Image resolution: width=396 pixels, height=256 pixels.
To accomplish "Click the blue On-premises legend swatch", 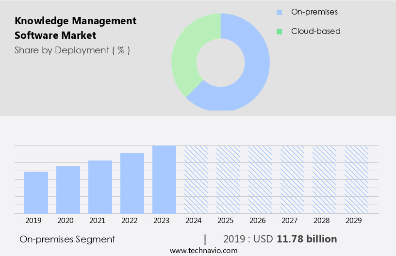I will coord(279,12).
